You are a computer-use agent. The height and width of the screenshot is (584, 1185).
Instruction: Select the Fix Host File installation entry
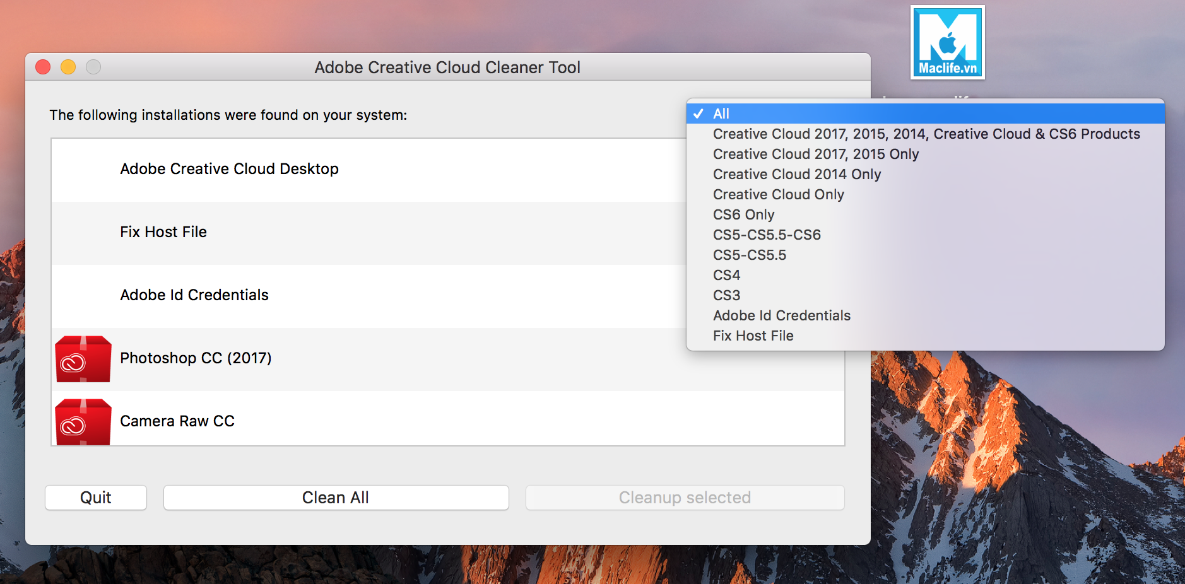(163, 231)
